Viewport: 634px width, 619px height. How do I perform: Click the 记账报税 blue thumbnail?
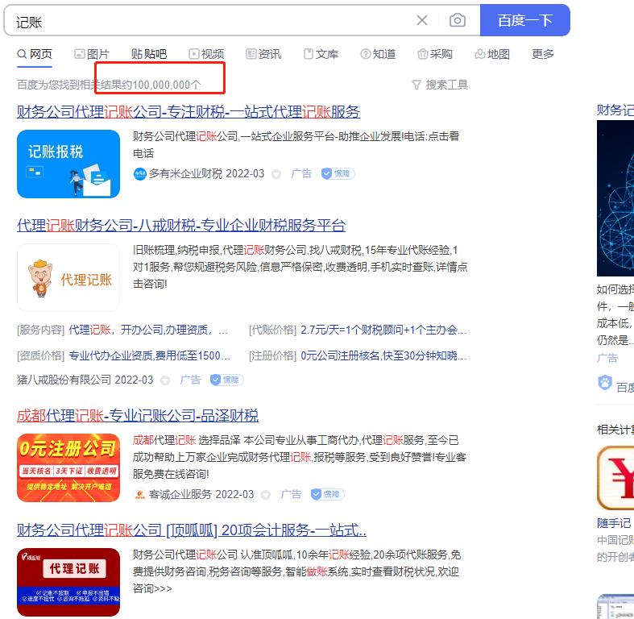68,164
